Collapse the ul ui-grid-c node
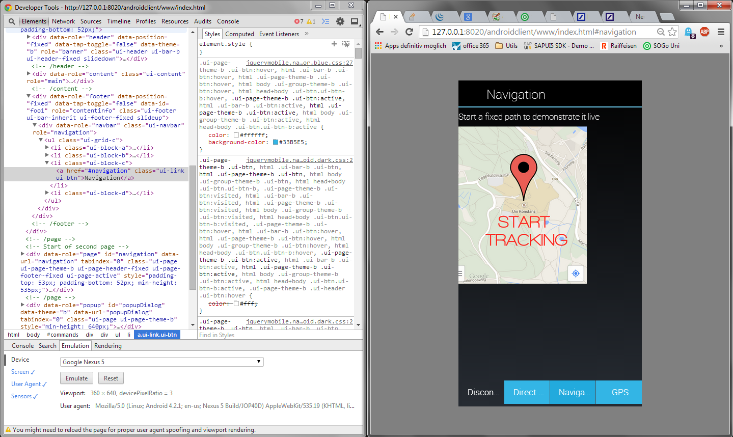 [41, 140]
